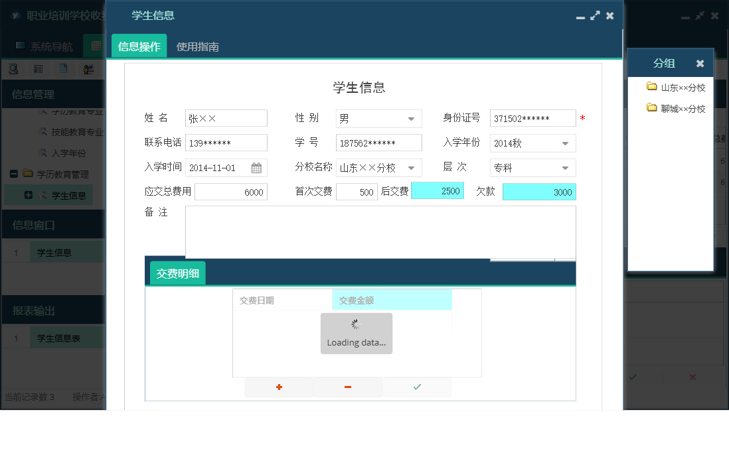729x451 pixels.
Task: Select the search magnifier toolbar icon
Action: coord(13,69)
